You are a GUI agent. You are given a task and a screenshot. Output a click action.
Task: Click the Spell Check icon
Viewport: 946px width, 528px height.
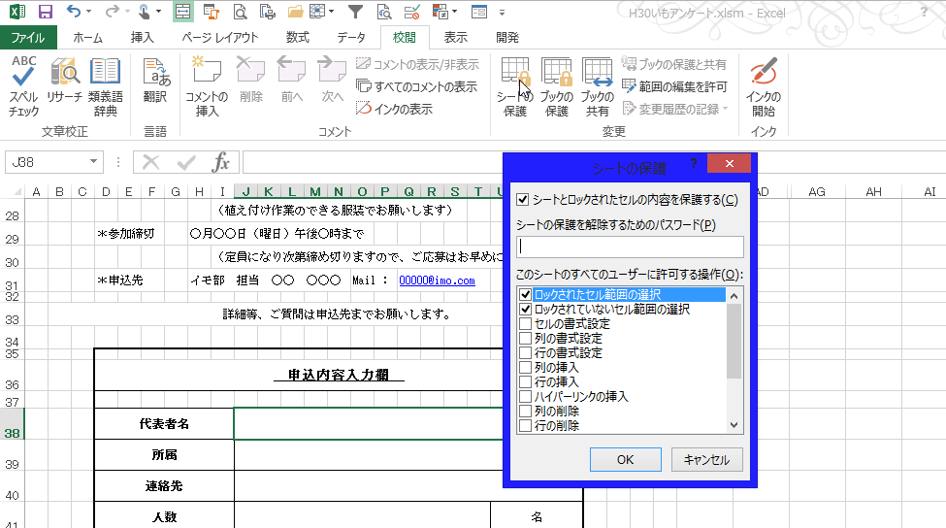coord(24,85)
